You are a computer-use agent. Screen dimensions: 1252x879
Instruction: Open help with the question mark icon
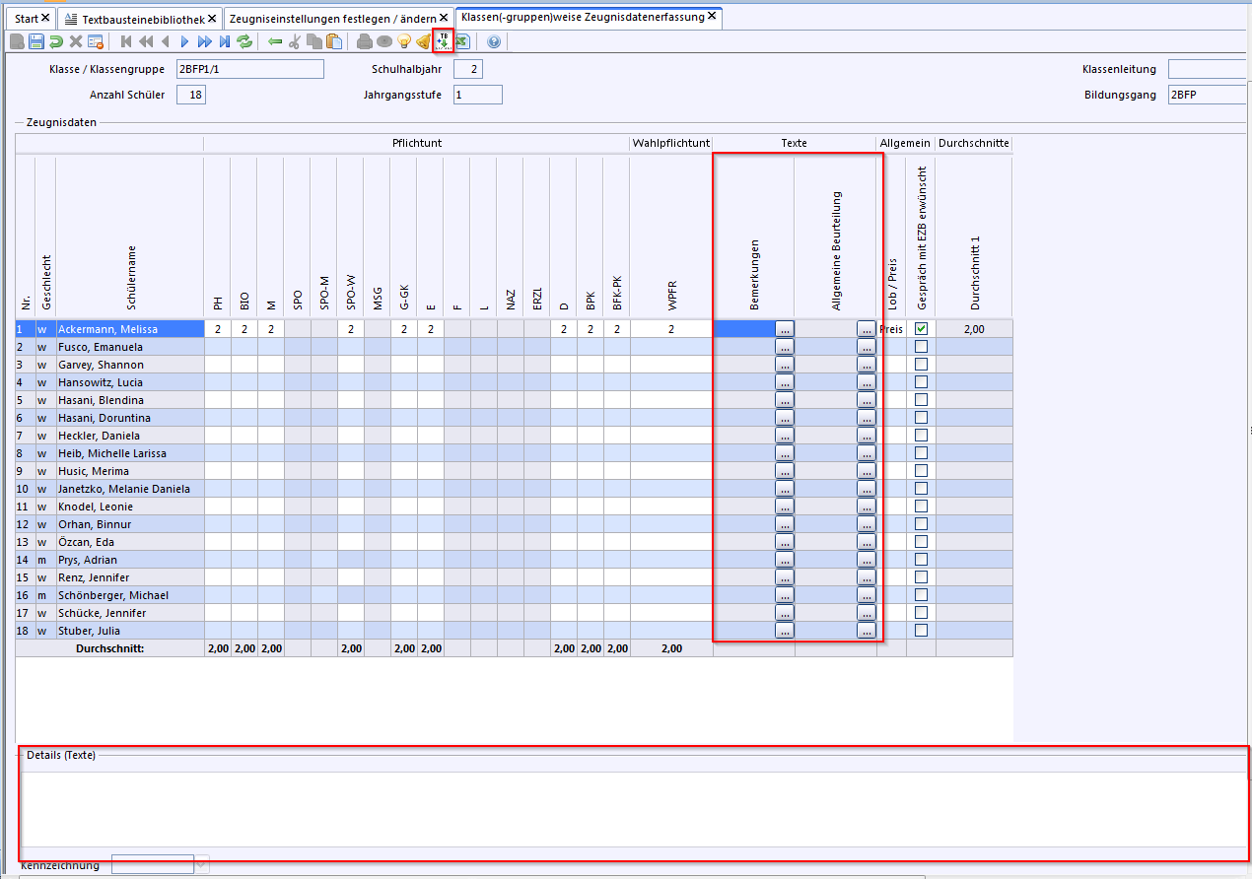494,41
